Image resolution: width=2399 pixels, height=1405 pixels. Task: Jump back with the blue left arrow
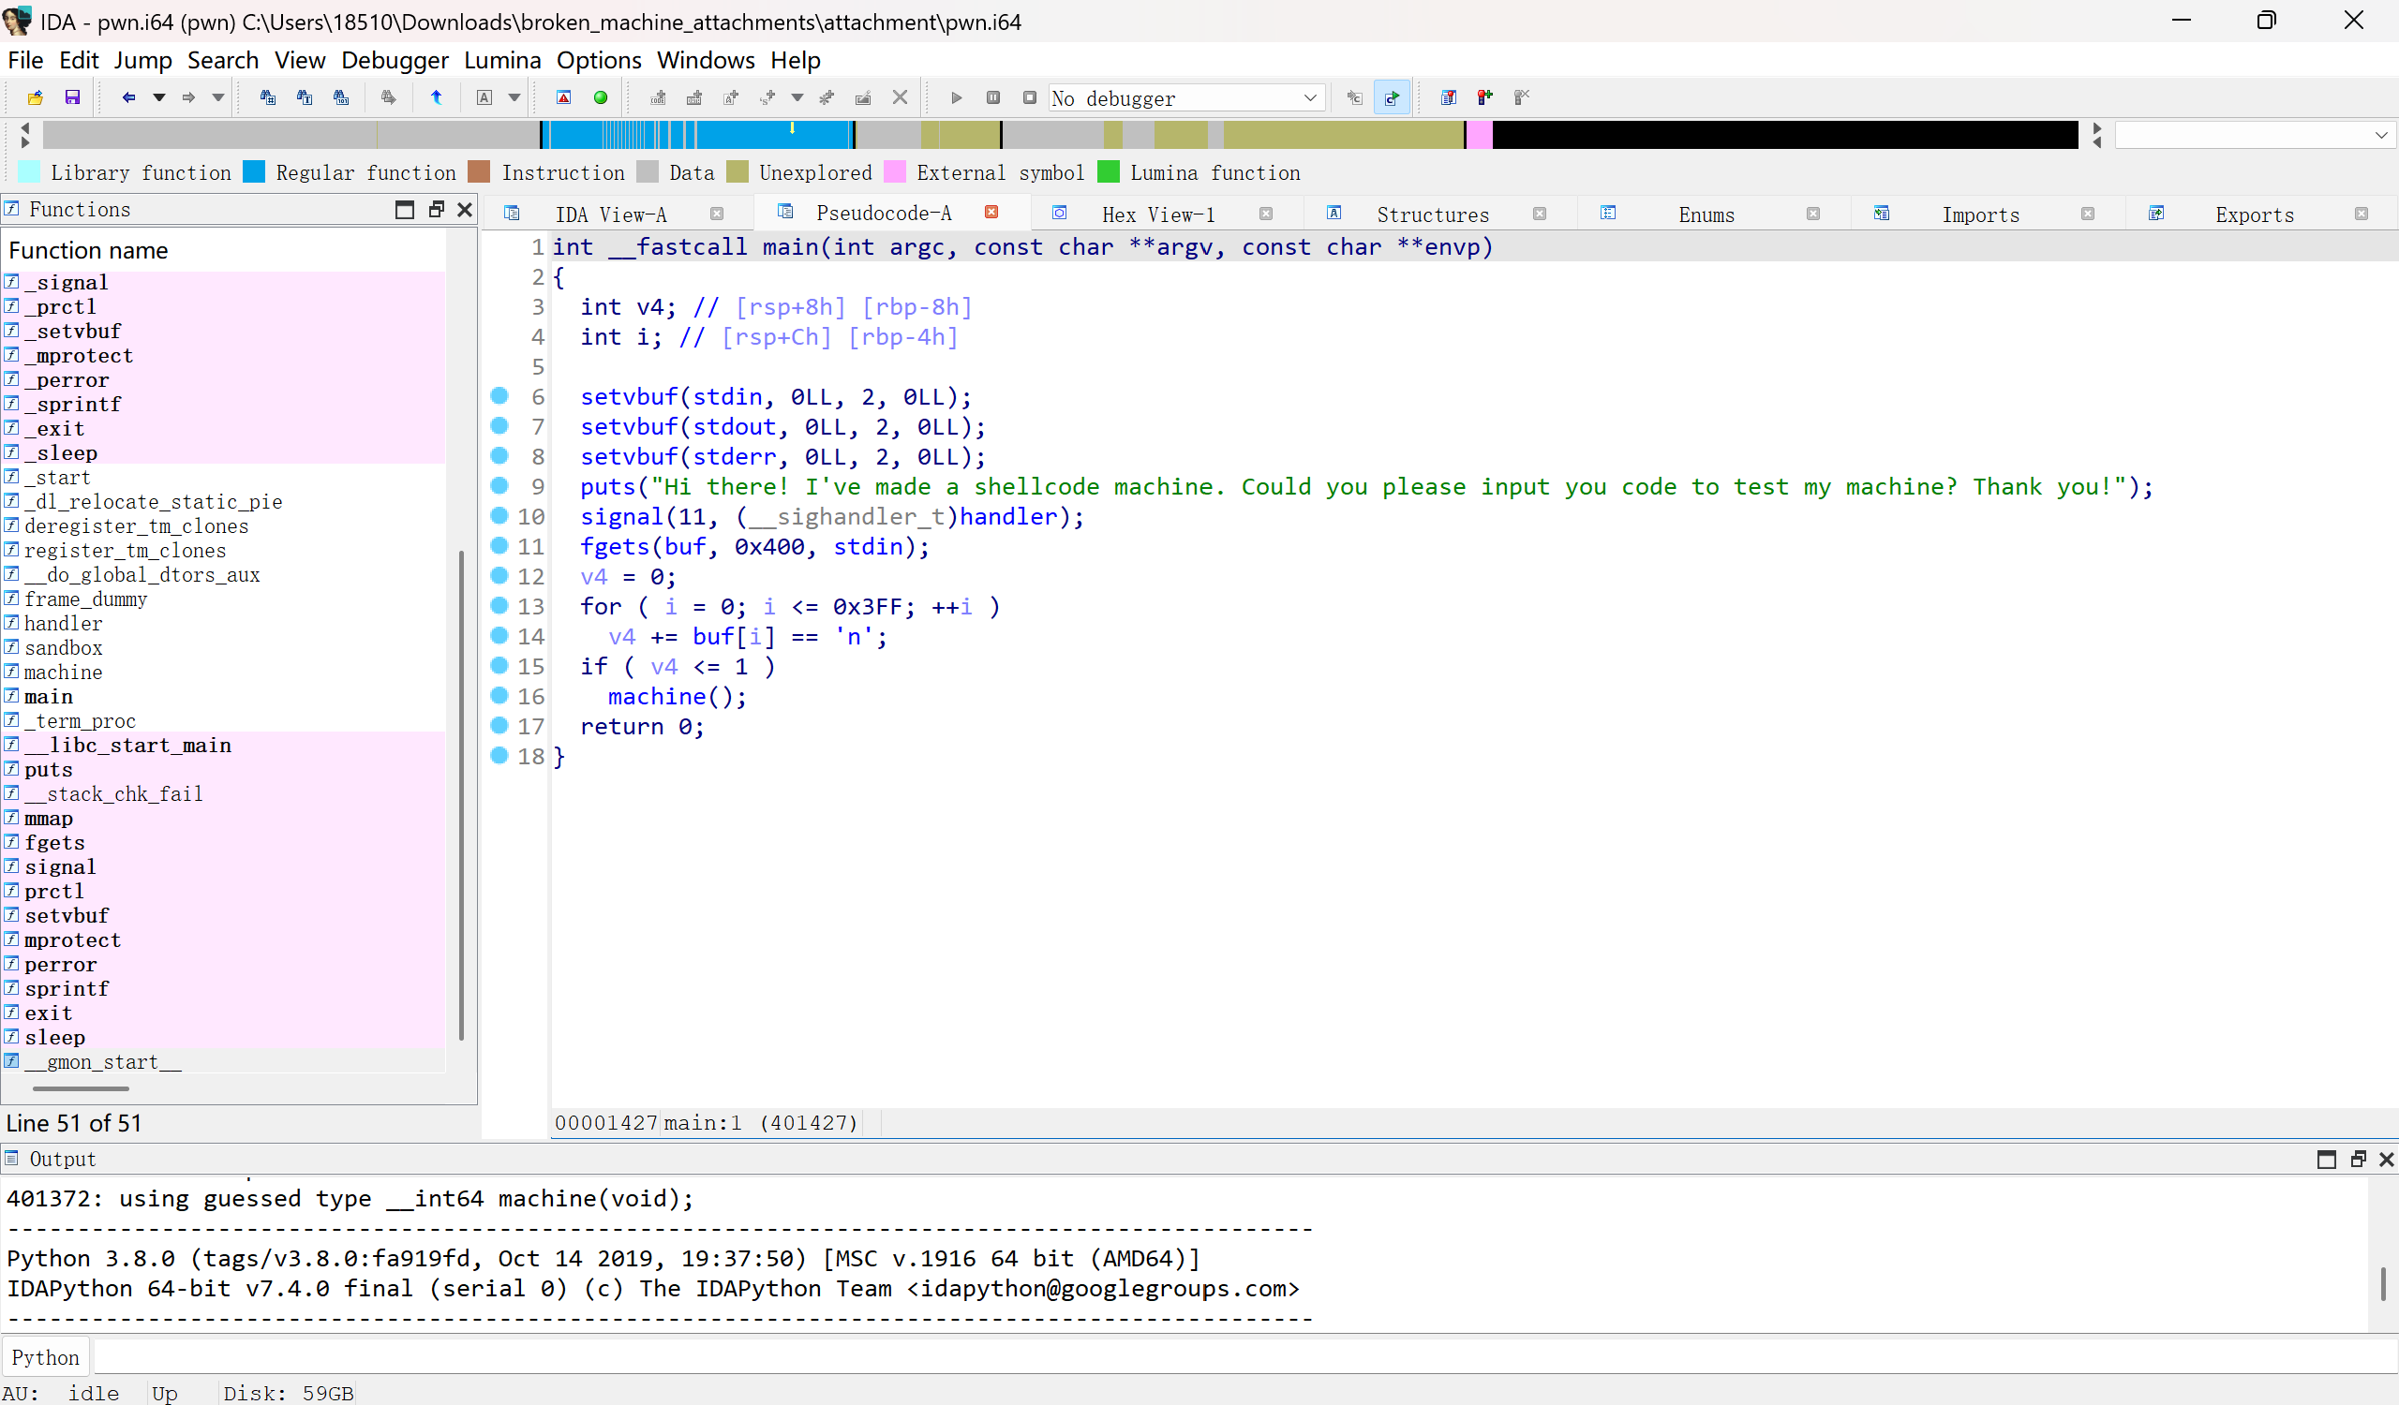(x=128, y=98)
